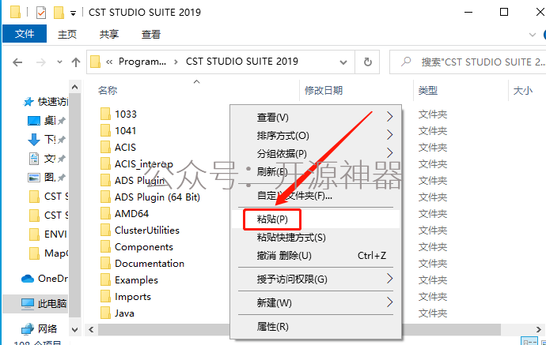Open the Documents item in navigation pane
The height and width of the screenshot is (345, 546).
[45, 159]
